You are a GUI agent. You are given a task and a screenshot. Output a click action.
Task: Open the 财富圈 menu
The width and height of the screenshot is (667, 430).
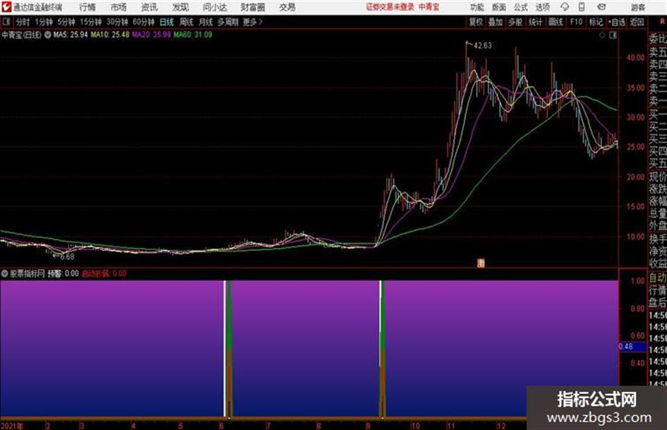pyautogui.click(x=253, y=7)
